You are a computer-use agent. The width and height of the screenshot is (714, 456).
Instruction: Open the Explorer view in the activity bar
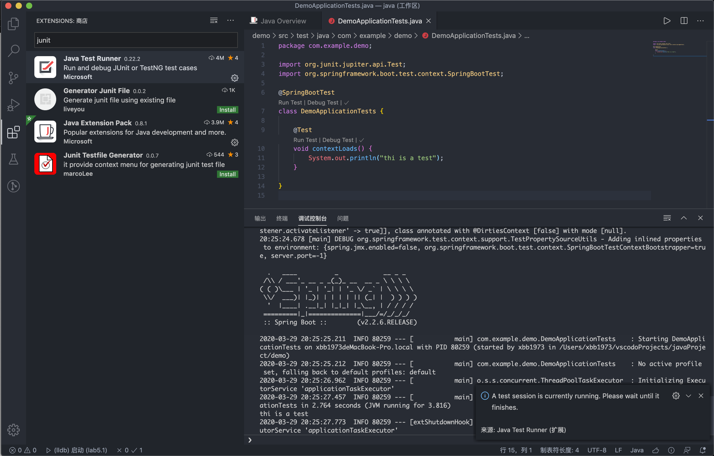coord(13,24)
